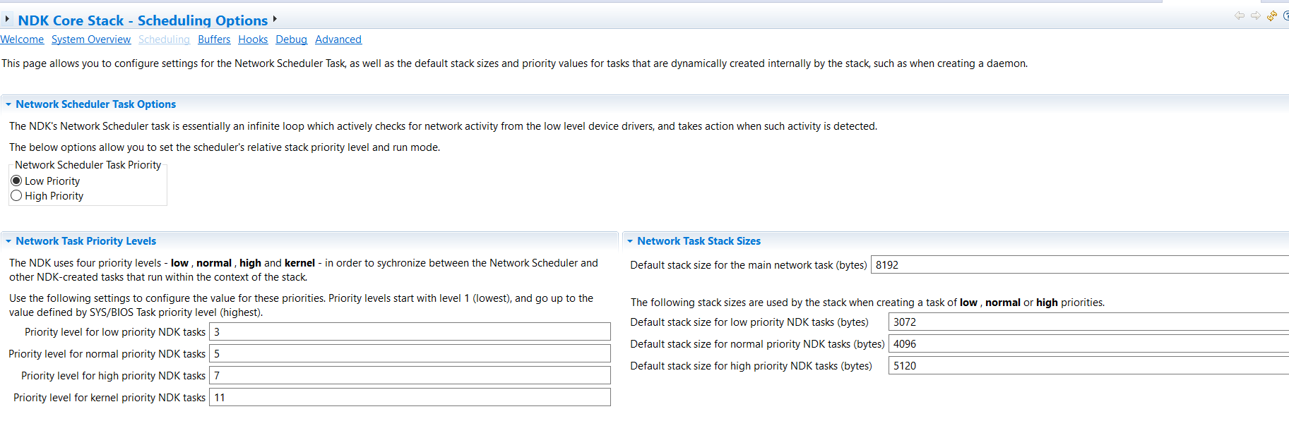Open the Advanced settings link
This screenshot has width=1289, height=421.
point(338,39)
